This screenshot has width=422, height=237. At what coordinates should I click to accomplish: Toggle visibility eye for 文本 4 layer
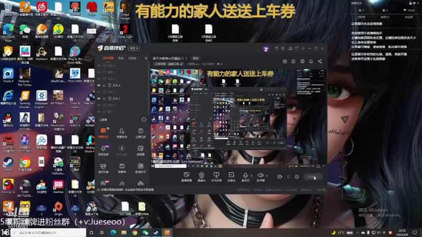coord(99,85)
